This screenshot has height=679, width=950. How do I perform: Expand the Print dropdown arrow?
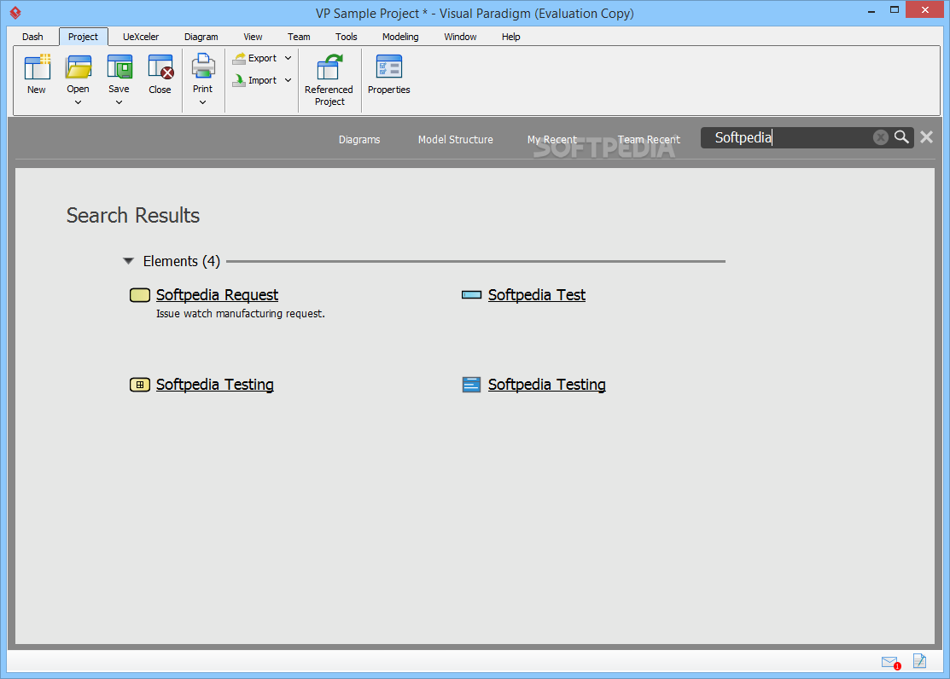pyautogui.click(x=203, y=102)
